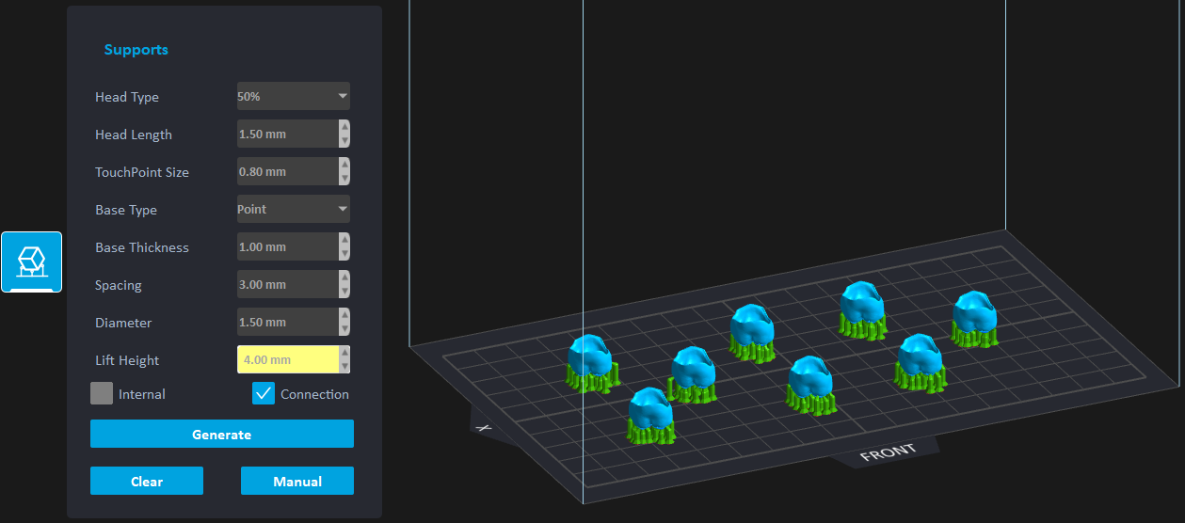Click the Clear supports button
Viewport: 1185px width, 523px height.
click(x=147, y=481)
